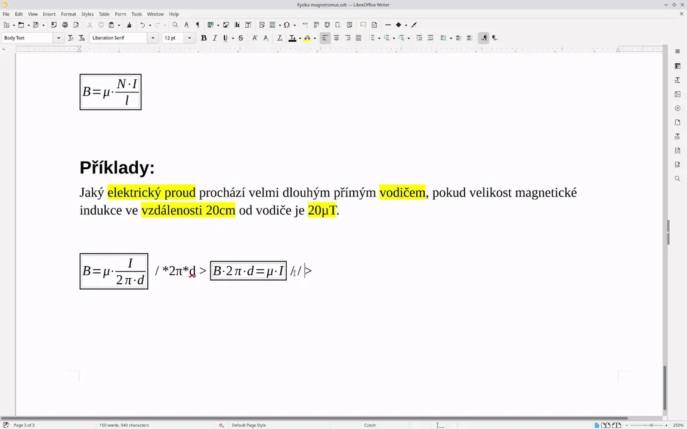Click the Příklady: heading text
This screenshot has height=429, width=687.
pos(117,167)
